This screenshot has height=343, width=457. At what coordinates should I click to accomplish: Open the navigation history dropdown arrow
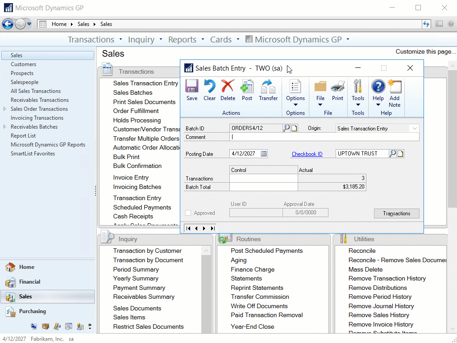(29, 24)
